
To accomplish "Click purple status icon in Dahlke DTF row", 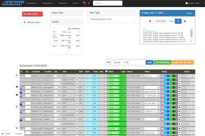I will click(x=162, y=76).
